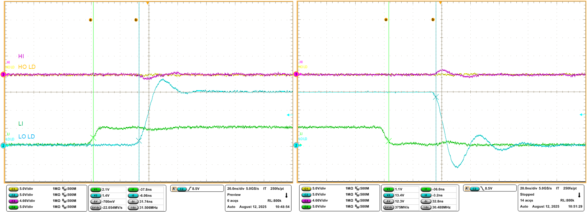Click the thermometer icon in the right acquisition panel
588x212 pixels.
pos(579,195)
